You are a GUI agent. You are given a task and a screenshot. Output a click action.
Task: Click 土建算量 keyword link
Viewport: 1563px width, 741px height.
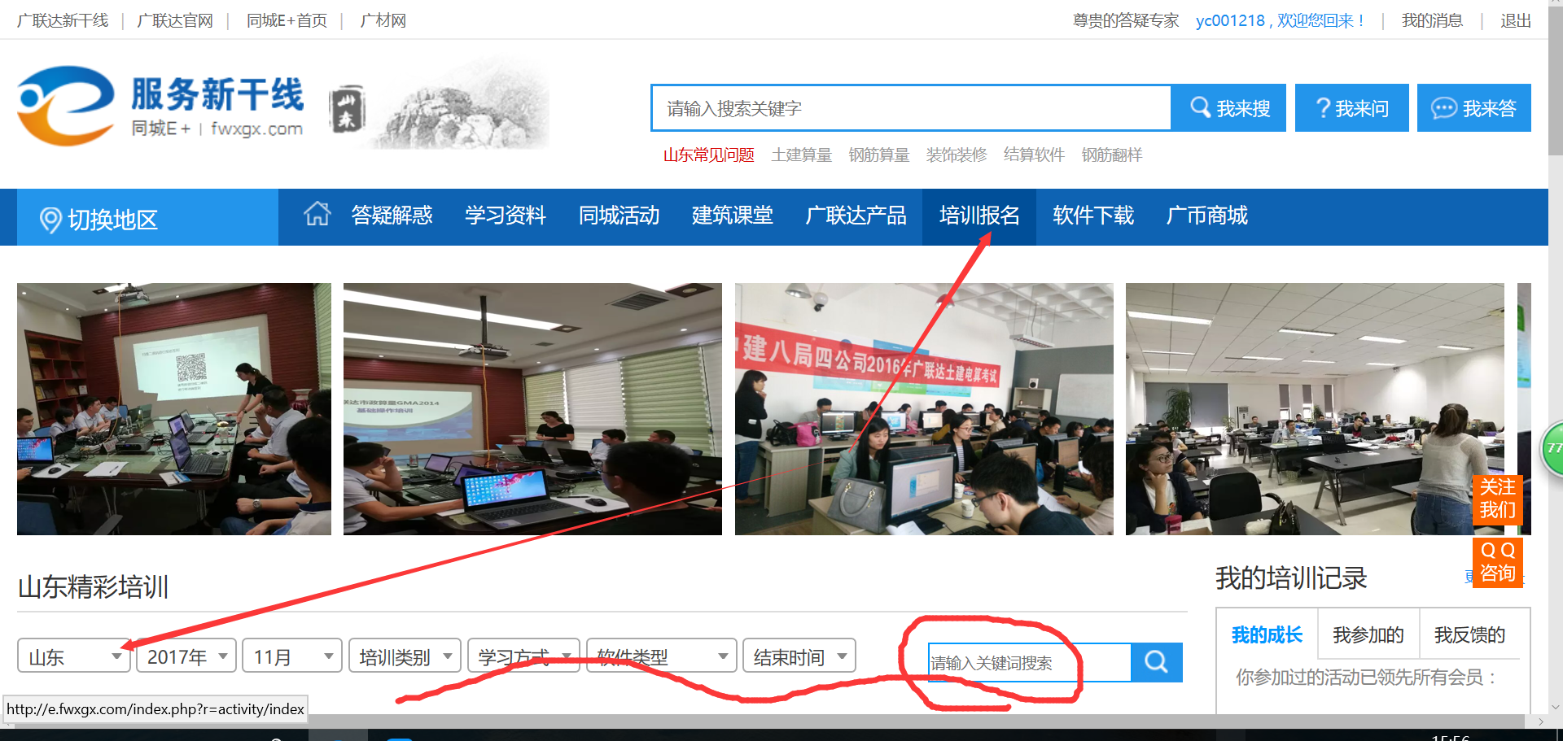pos(801,155)
